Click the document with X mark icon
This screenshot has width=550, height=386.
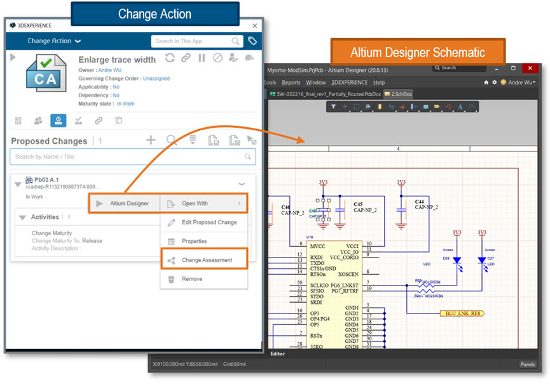pyautogui.click(x=235, y=140)
